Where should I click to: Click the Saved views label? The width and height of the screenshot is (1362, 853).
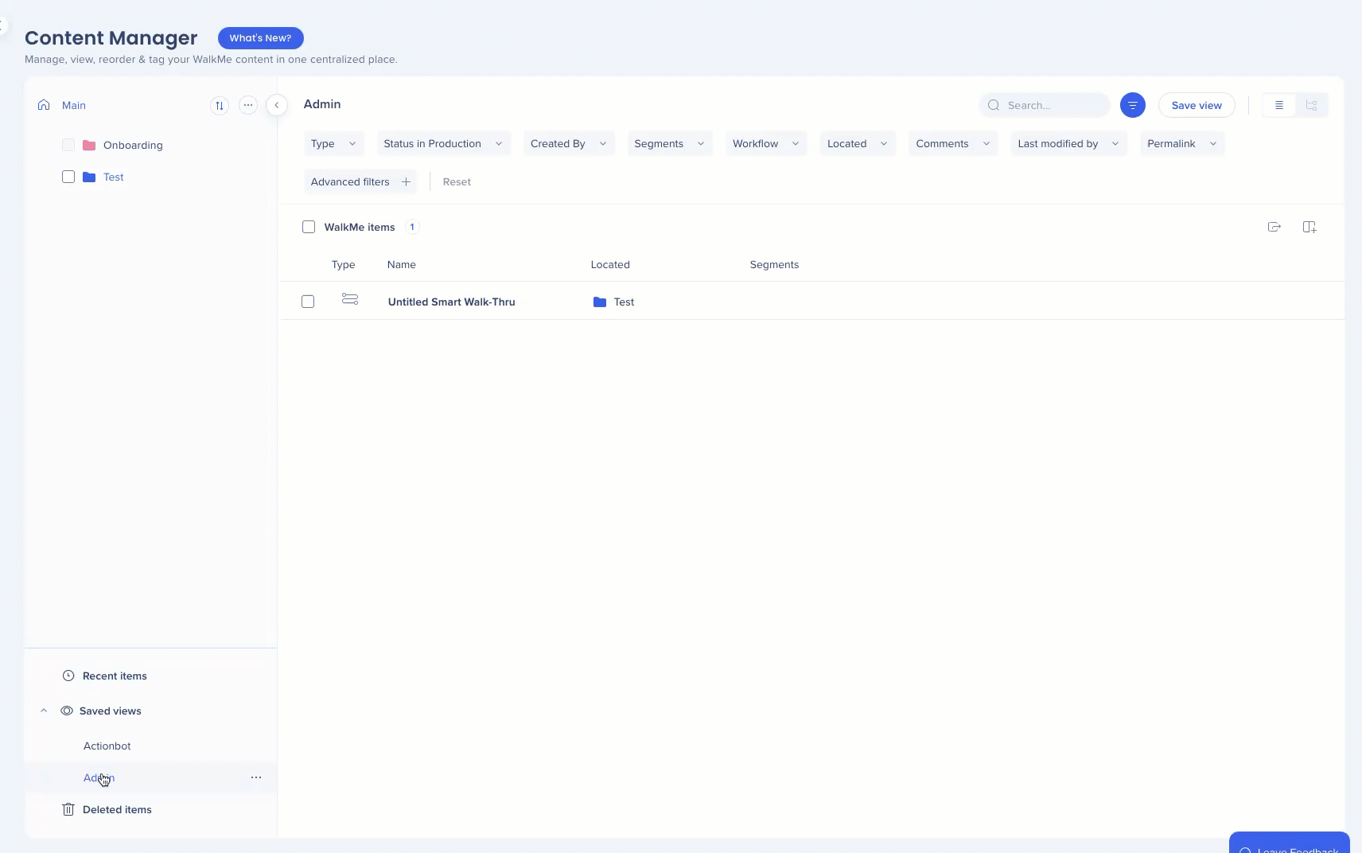[x=111, y=711]
